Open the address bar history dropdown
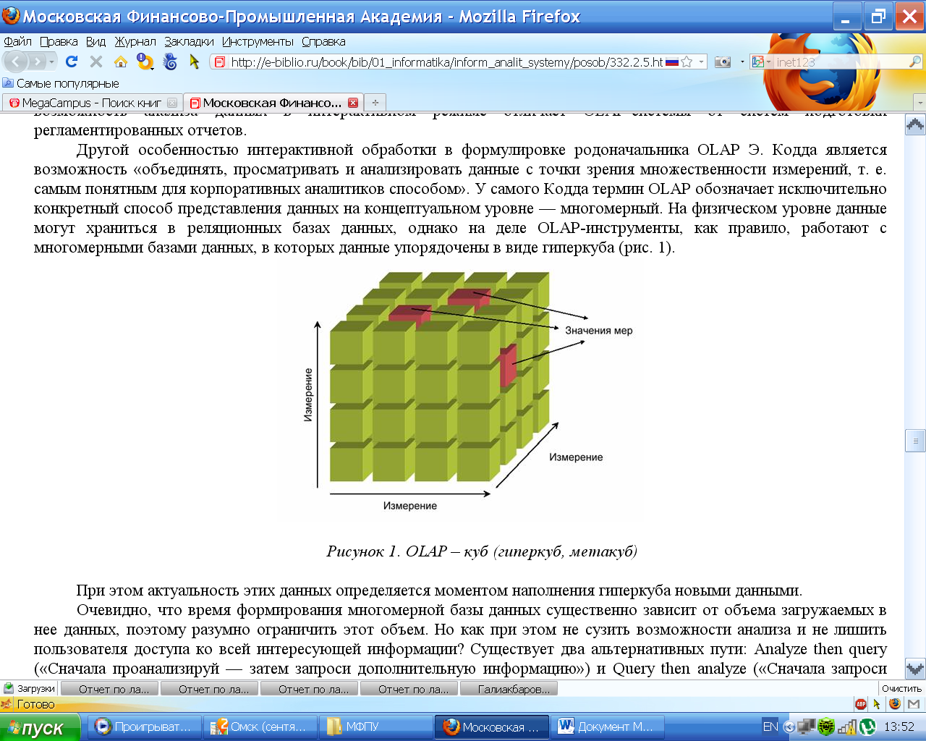The image size is (926, 741). [701, 62]
